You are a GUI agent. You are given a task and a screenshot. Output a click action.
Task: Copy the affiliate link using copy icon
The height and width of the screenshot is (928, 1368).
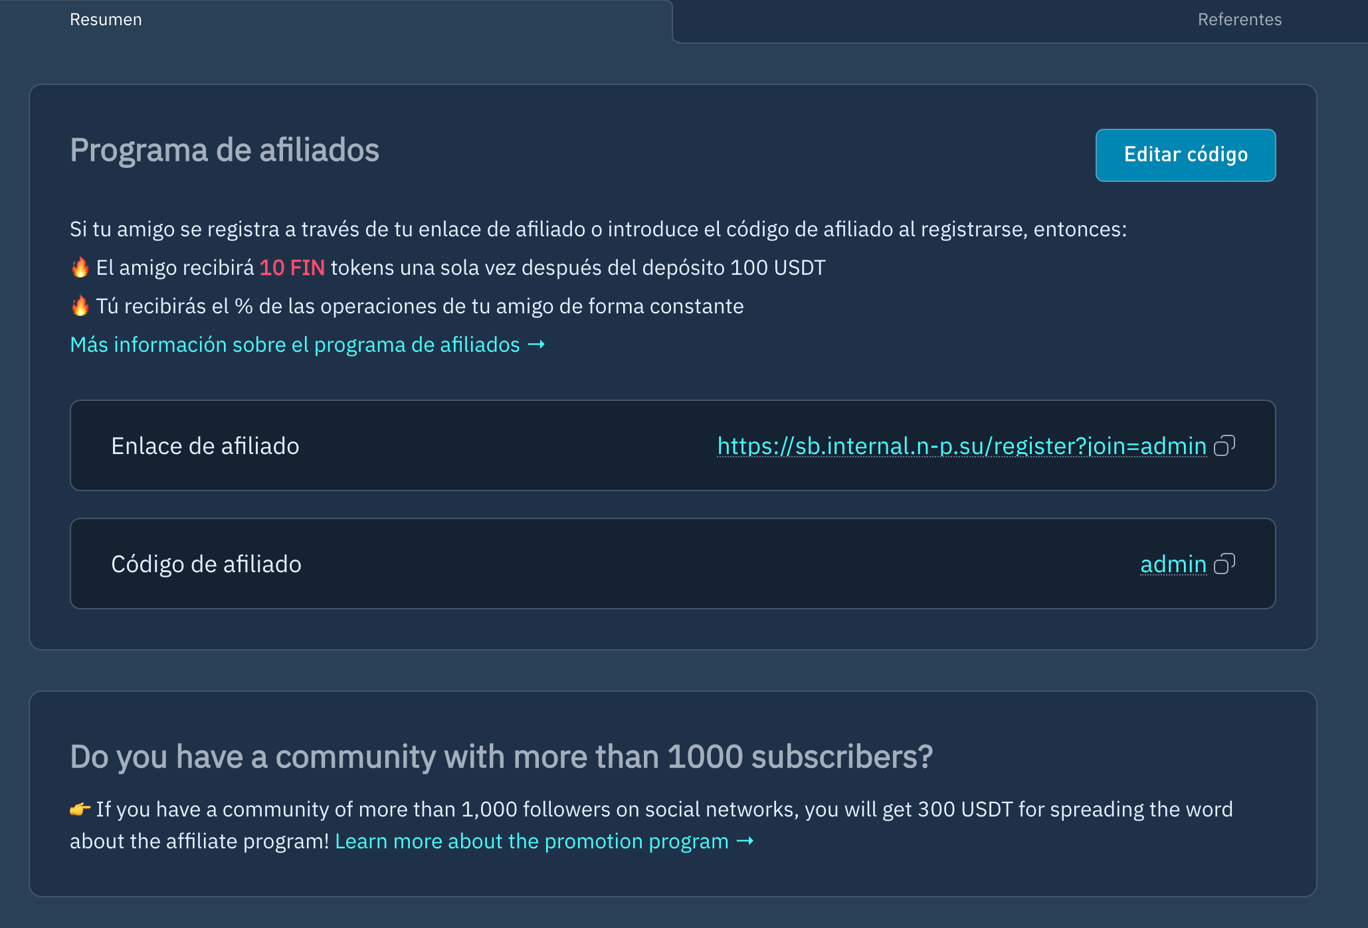[1224, 445]
